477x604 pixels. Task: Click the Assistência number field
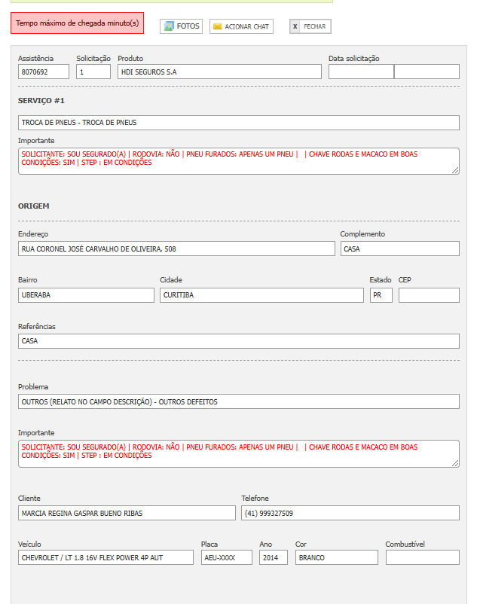point(44,72)
